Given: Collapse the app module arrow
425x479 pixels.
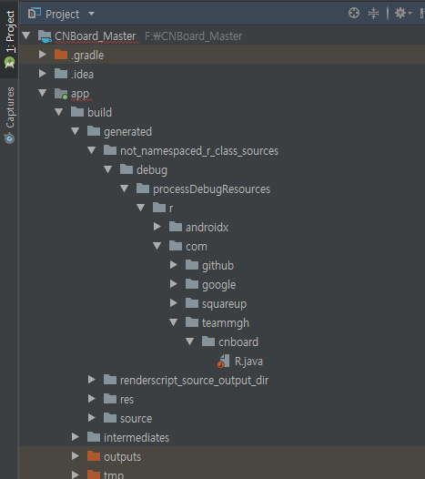Looking at the screenshot, I should click(x=43, y=93).
